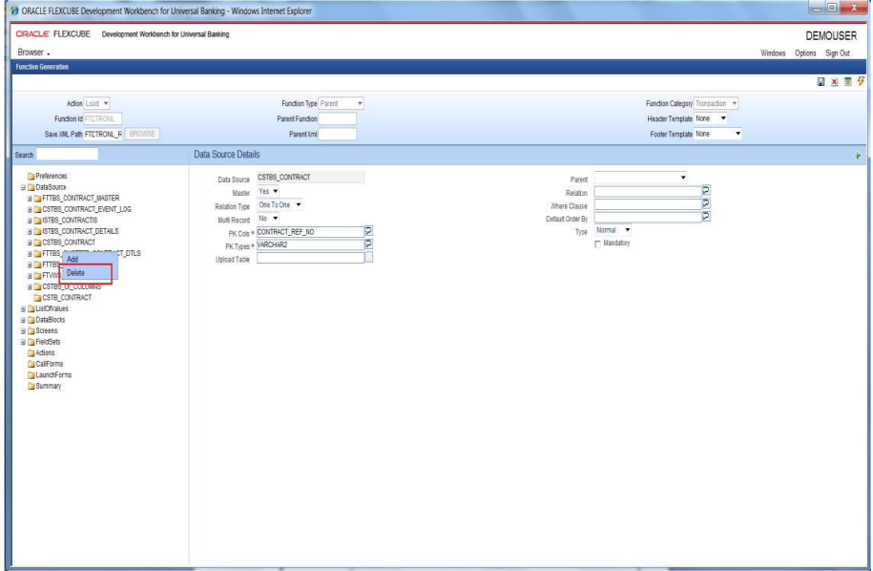The height and width of the screenshot is (571, 873).
Task: Click the green list icon in toolbar
Action: pos(847,82)
